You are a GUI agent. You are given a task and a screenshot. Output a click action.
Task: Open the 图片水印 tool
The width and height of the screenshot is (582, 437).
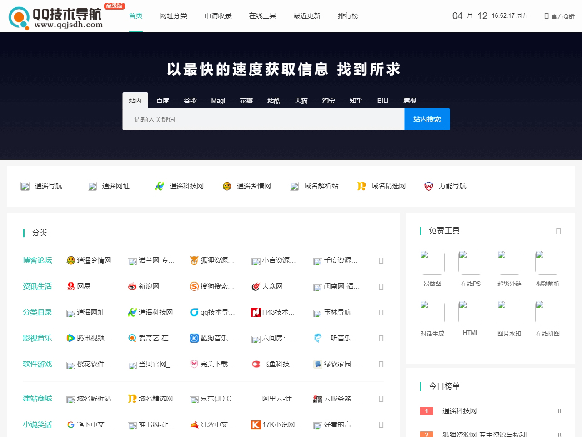click(509, 319)
